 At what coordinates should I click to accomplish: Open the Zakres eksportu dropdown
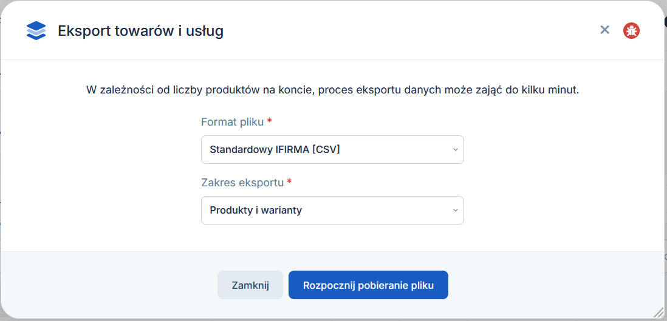[x=332, y=210]
